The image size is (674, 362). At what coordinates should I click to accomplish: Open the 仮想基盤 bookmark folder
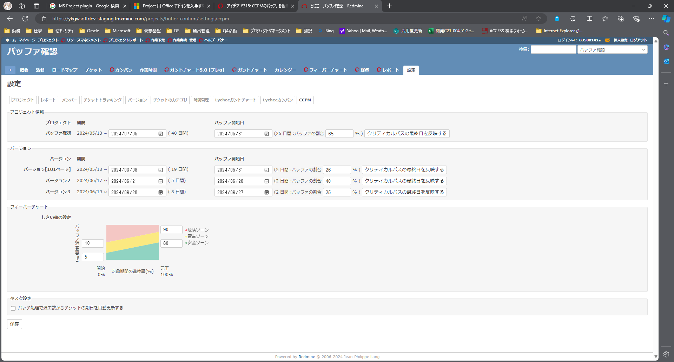[148, 31]
